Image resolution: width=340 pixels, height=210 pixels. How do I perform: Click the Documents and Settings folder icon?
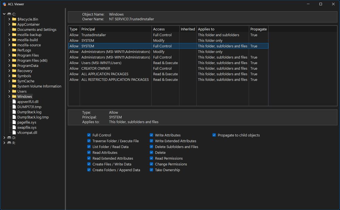14,30
